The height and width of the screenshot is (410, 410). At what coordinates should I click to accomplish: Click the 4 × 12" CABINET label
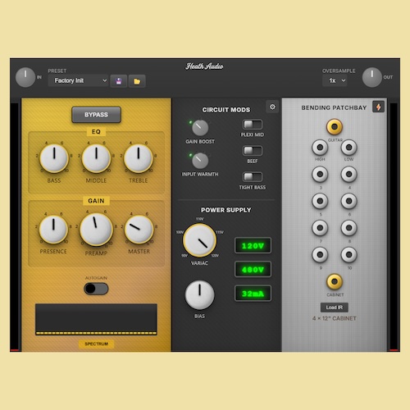(335, 318)
